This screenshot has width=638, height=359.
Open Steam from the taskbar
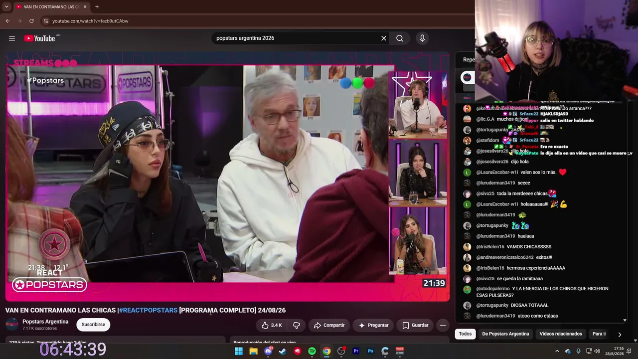point(283,351)
